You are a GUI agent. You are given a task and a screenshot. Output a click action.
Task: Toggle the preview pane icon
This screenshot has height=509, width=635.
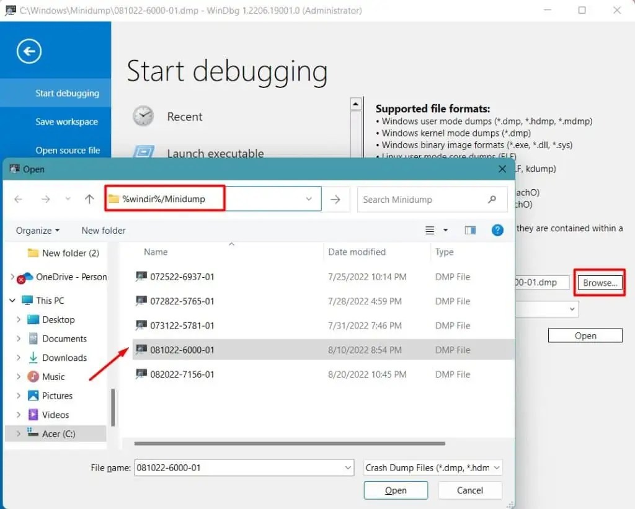469,230
